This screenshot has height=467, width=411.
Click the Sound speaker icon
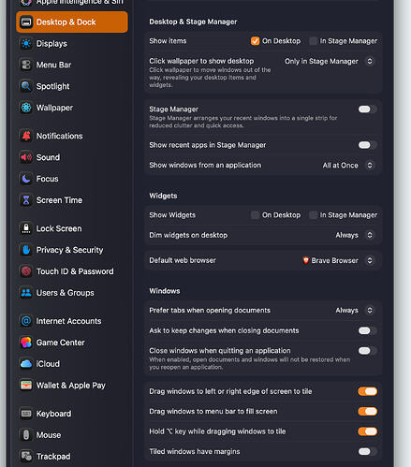(26, 157)
